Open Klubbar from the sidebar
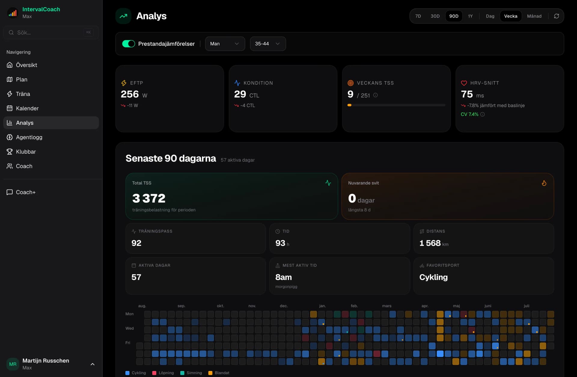Viewport: 577px width, 377px height. (51, 152)
